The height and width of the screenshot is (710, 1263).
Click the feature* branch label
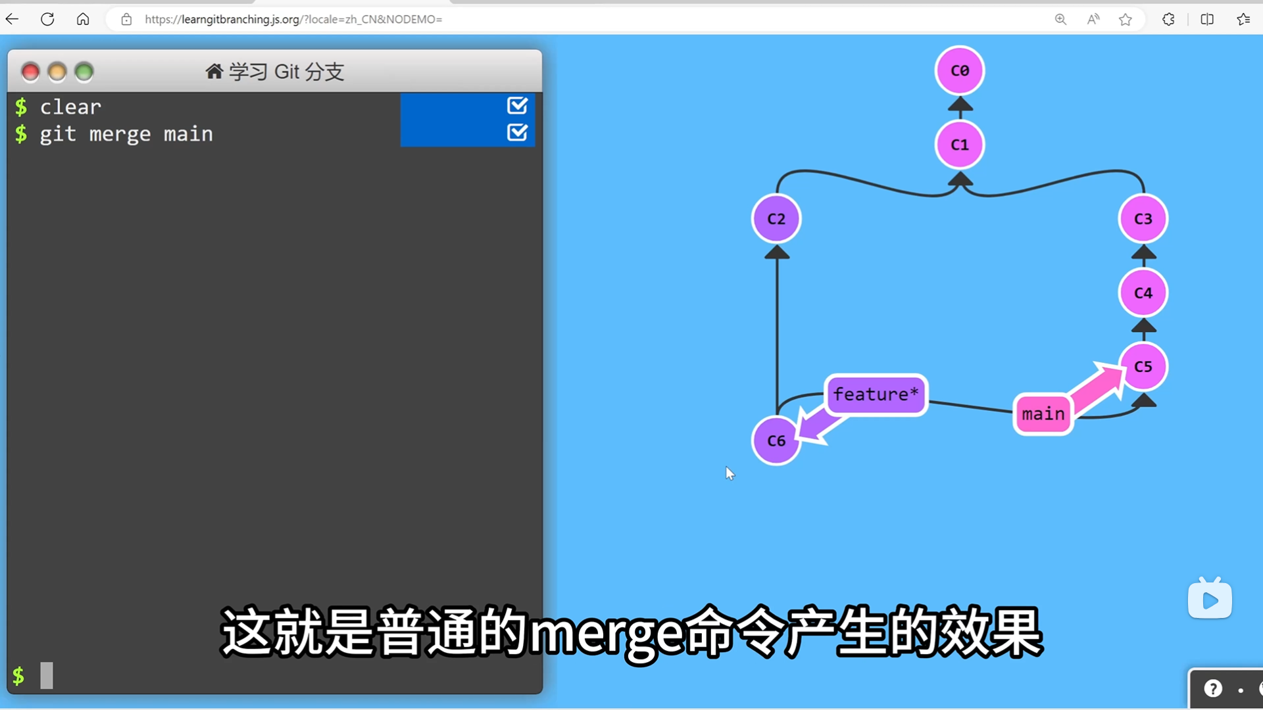[x=876, y=394]
